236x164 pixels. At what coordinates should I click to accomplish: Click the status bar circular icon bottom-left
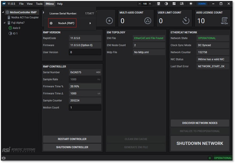click(3, 158)
